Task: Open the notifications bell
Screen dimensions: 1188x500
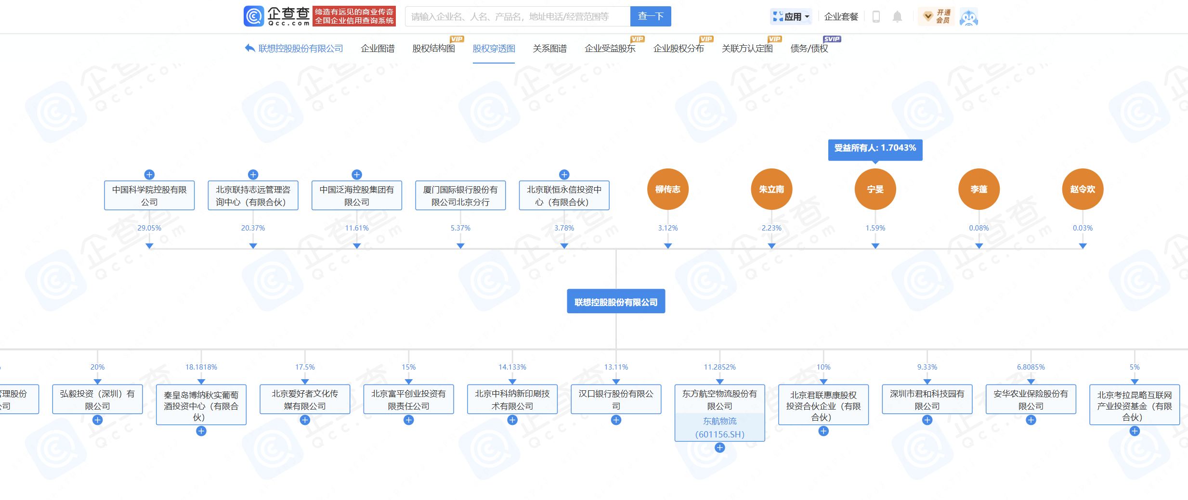Action: (x=897, y=17)
